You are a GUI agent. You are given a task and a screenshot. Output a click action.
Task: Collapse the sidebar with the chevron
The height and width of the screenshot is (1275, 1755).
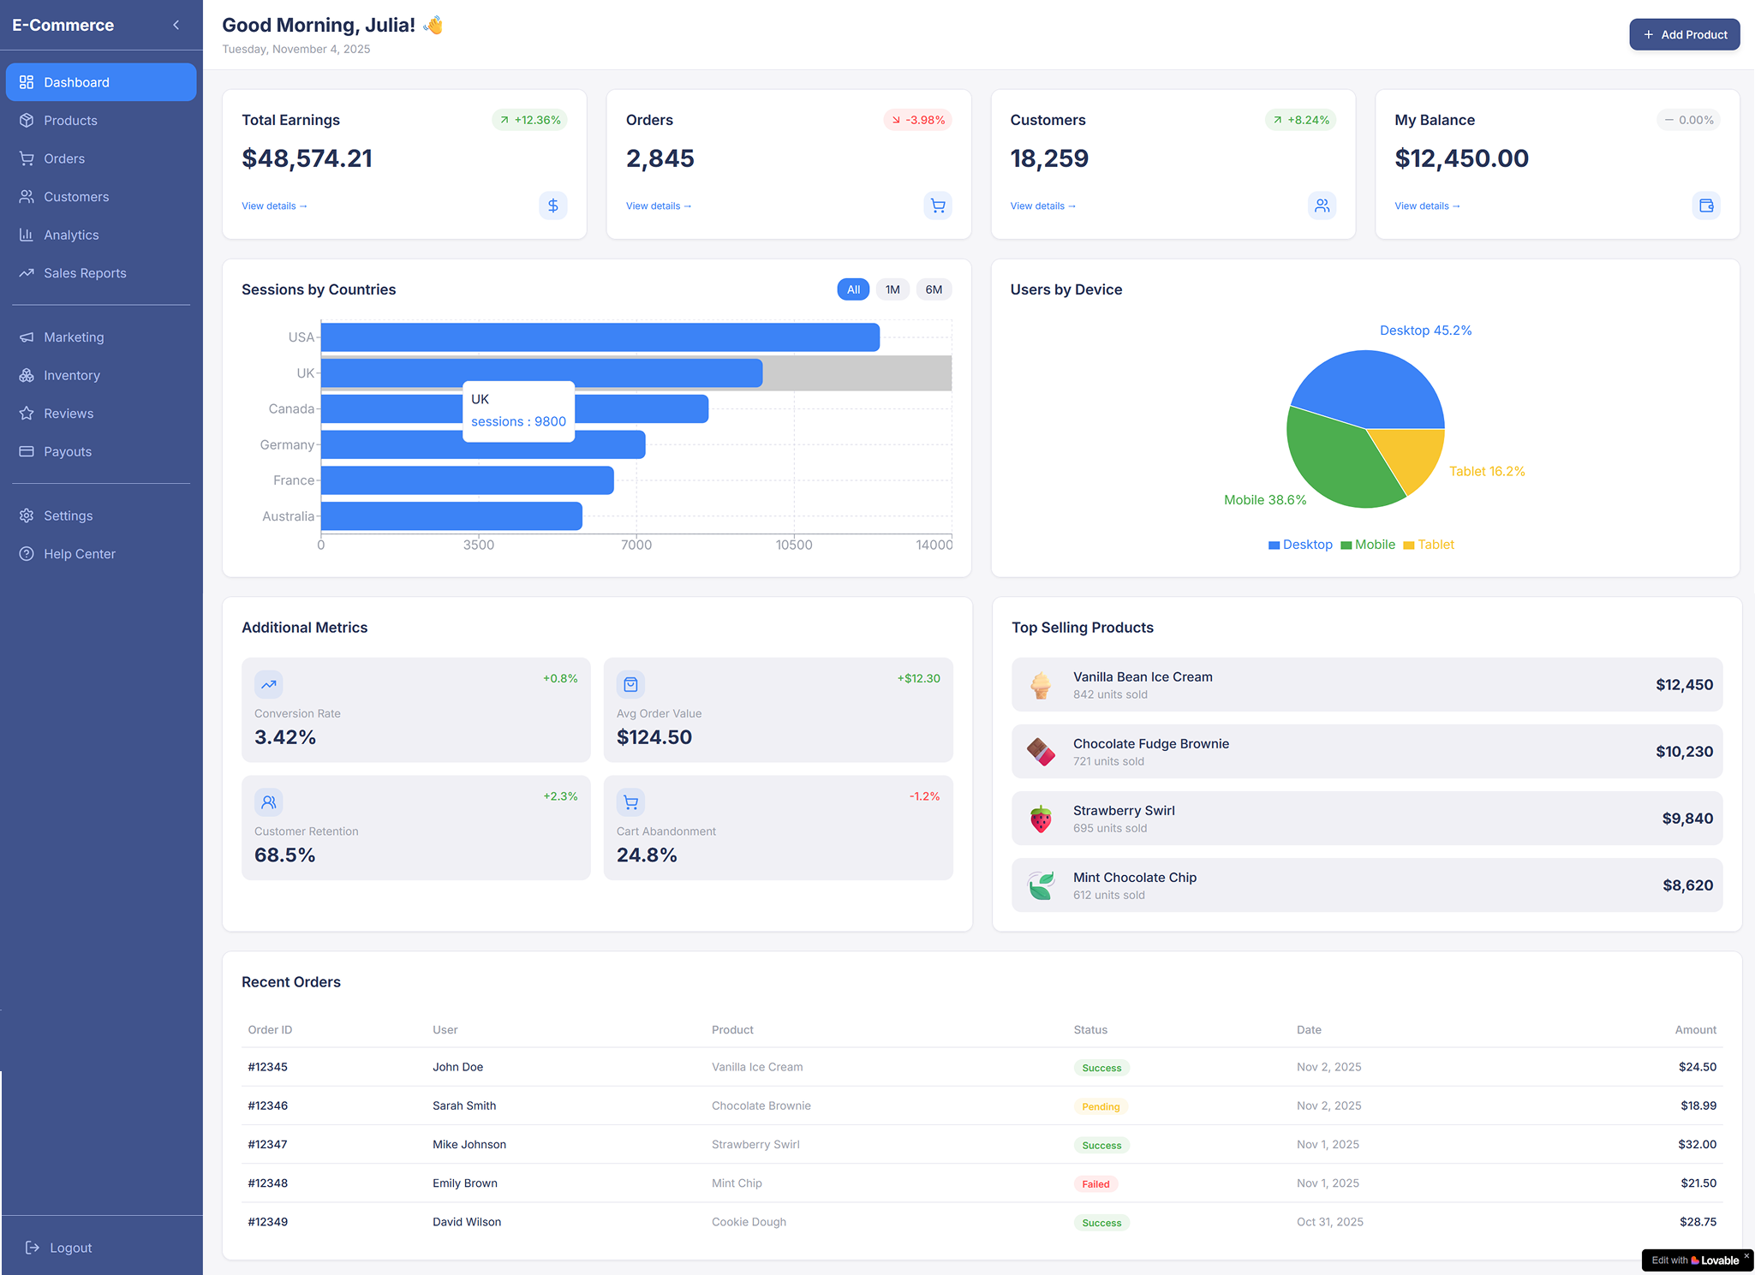click(176, 25)
